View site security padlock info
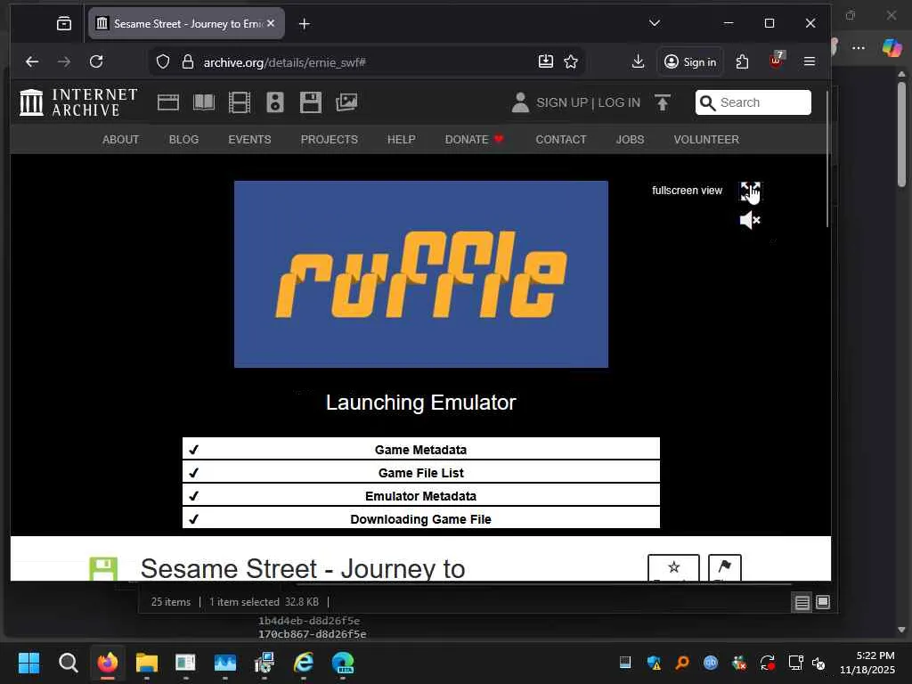Image resolution: width=912 pixels, height=684 pixels. (x=187, y=61)
